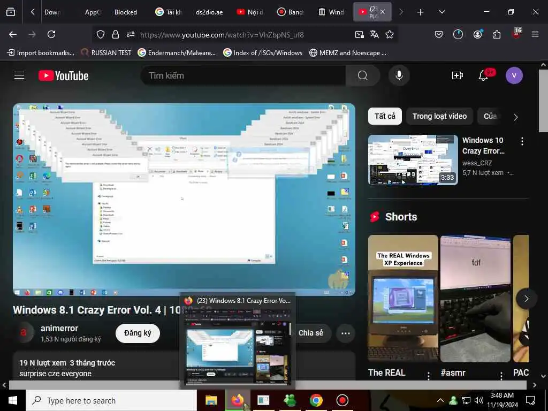Subscribe with the Đăng ký button

138,333
